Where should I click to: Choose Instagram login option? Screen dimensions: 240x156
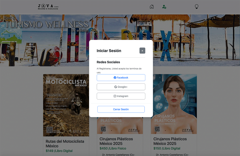coord(121,96)
